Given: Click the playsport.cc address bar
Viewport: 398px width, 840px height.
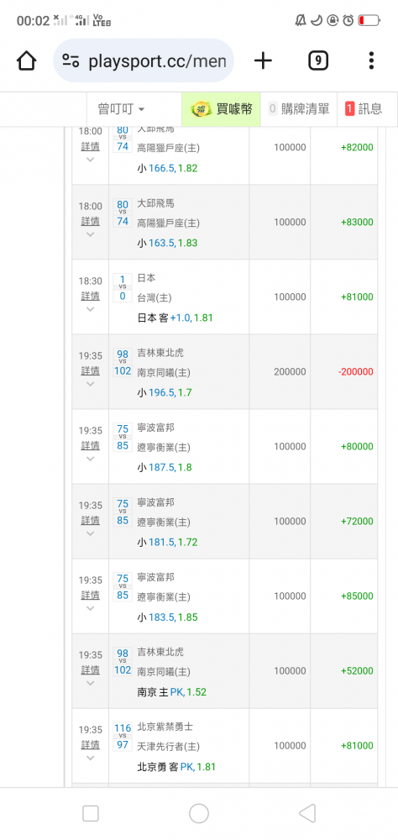Looking at the screenshot, I should [144, 60].
